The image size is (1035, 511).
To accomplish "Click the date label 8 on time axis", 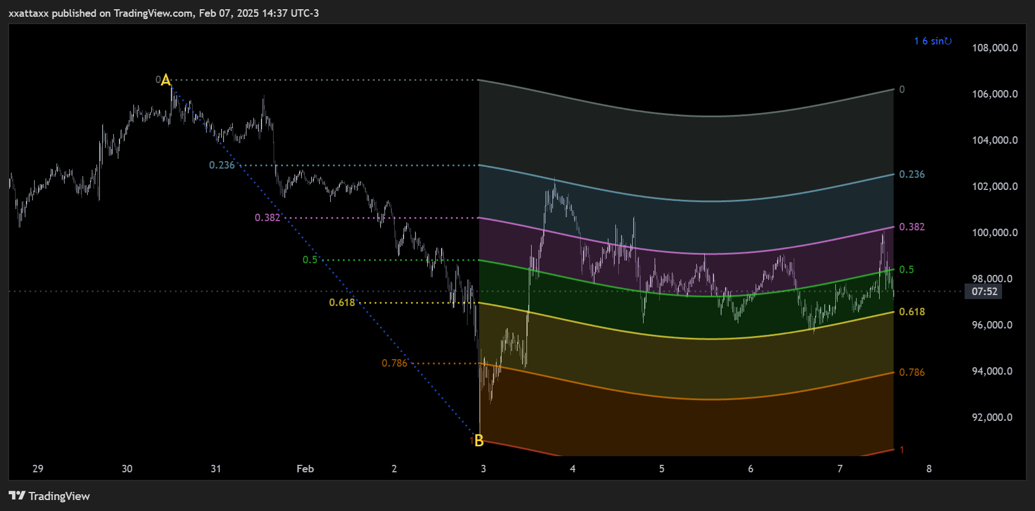I will tap(929, 469).
